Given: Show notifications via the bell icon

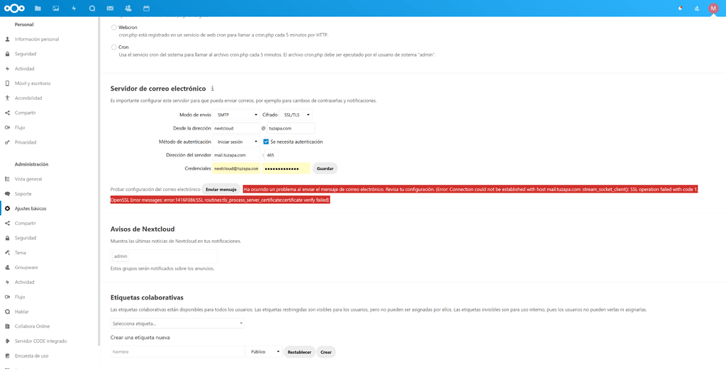Looking at the screenshot, I should pos(680,8).
